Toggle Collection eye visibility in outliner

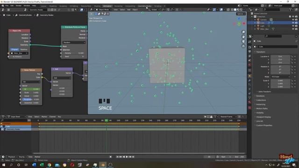[293, 17]
